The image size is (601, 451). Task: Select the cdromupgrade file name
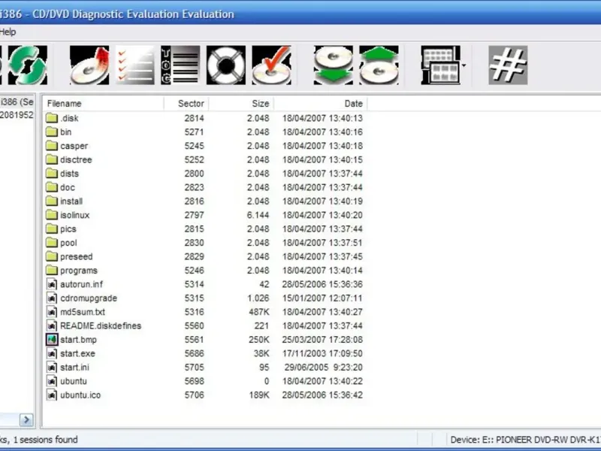coord(89,298)
